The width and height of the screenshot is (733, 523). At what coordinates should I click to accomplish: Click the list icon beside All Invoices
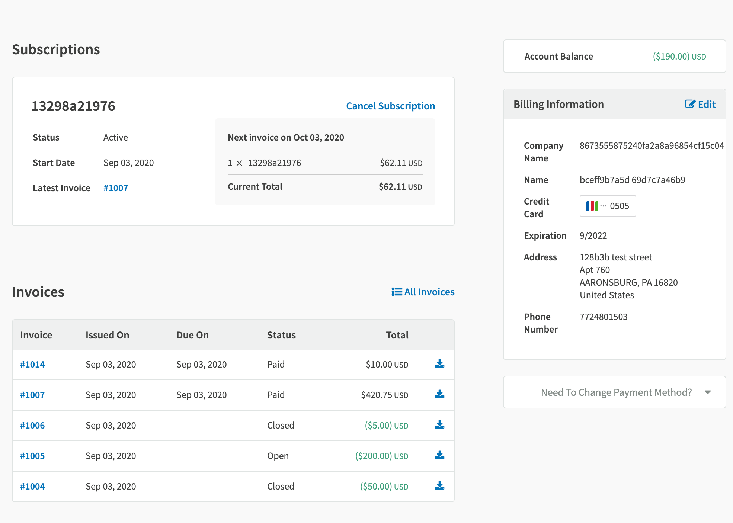tap(397, 292)
